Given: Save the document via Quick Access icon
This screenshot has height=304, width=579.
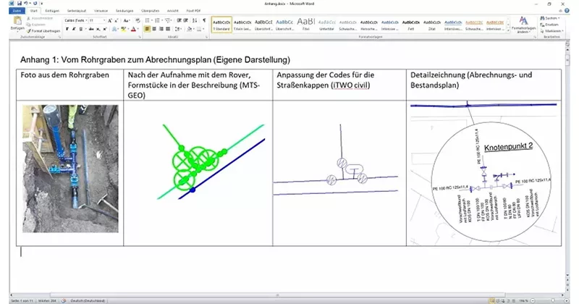Looking at the screenshot, I should (20, 4).
